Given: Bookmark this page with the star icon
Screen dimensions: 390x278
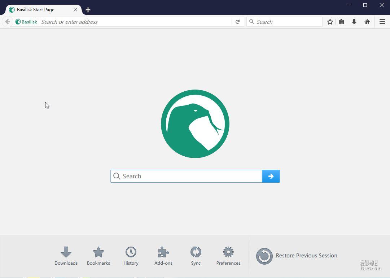Looking at the screenshot, I should [x=330, y=22].
